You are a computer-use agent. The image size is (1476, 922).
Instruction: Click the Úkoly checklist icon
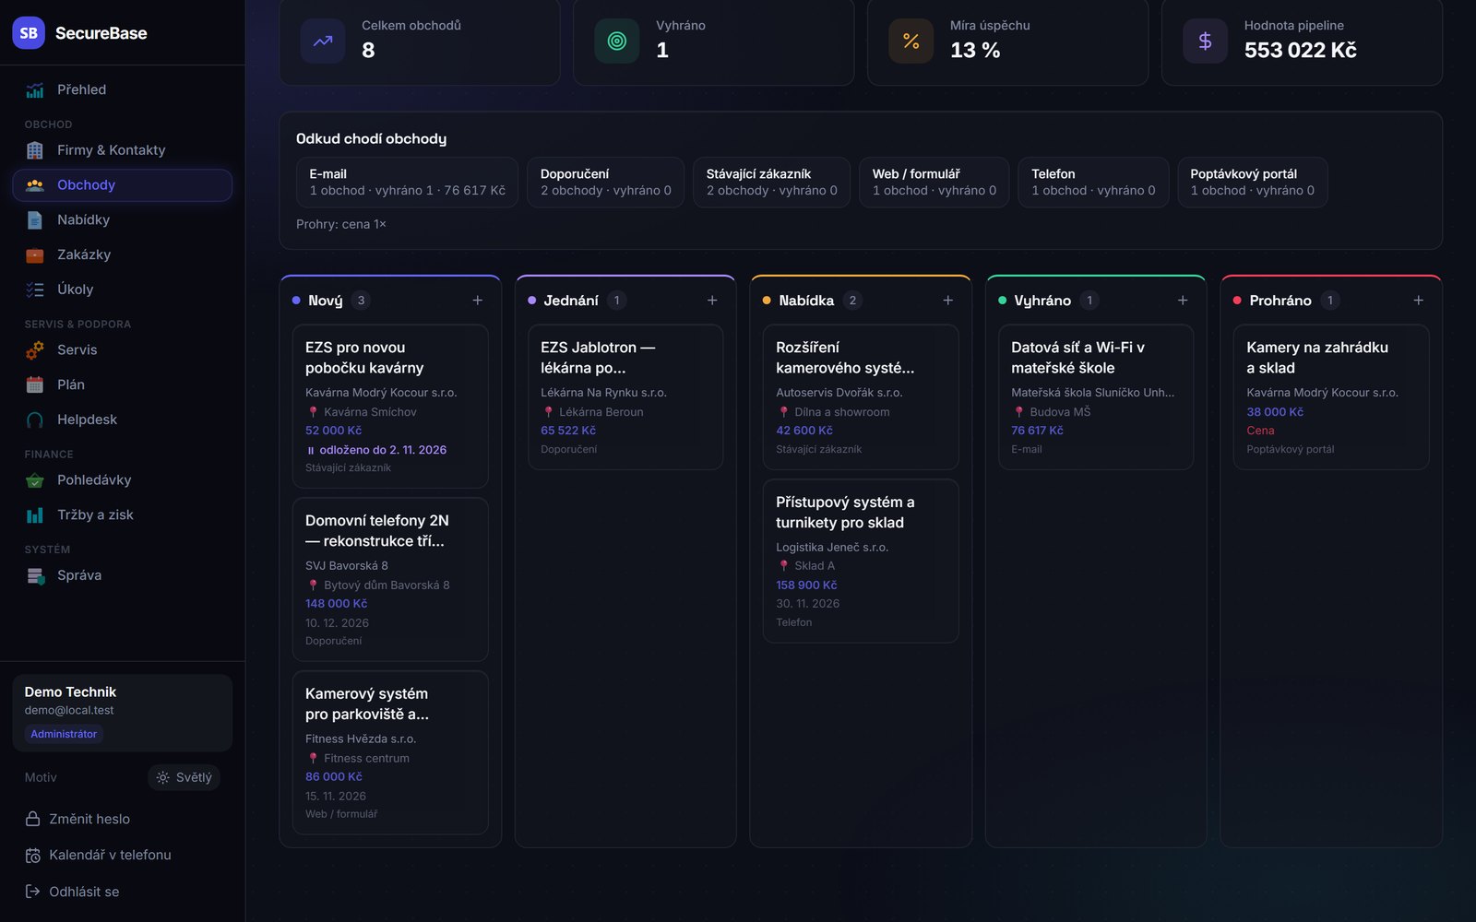tap(35, 290)
